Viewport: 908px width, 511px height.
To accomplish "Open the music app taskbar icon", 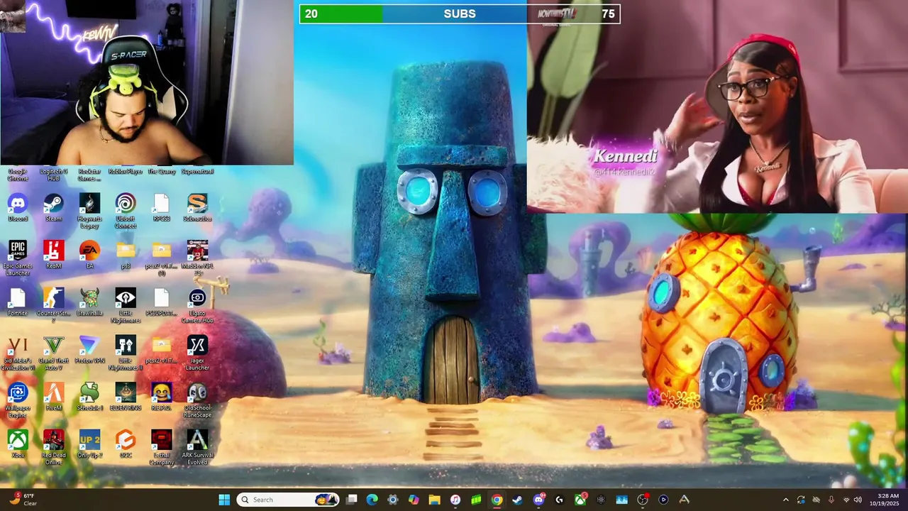I will tap(455, 500).
